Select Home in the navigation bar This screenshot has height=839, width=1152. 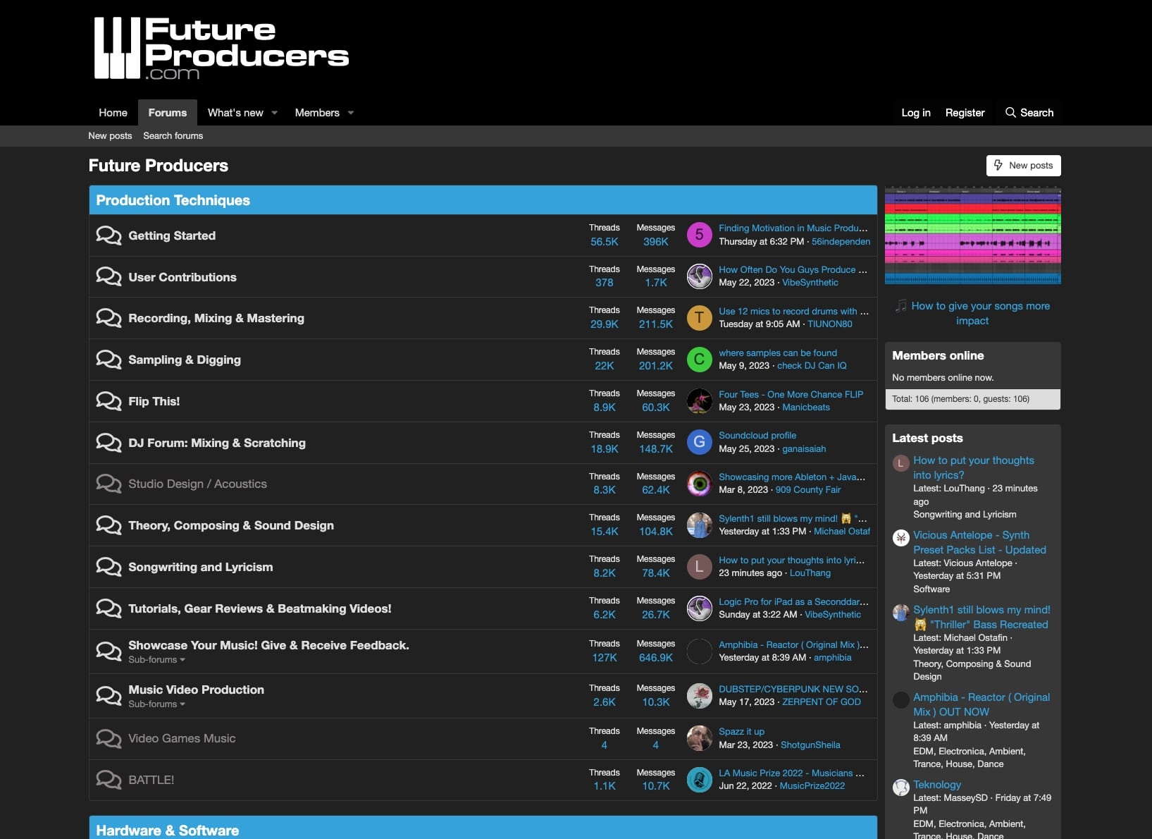click(113, 113)
